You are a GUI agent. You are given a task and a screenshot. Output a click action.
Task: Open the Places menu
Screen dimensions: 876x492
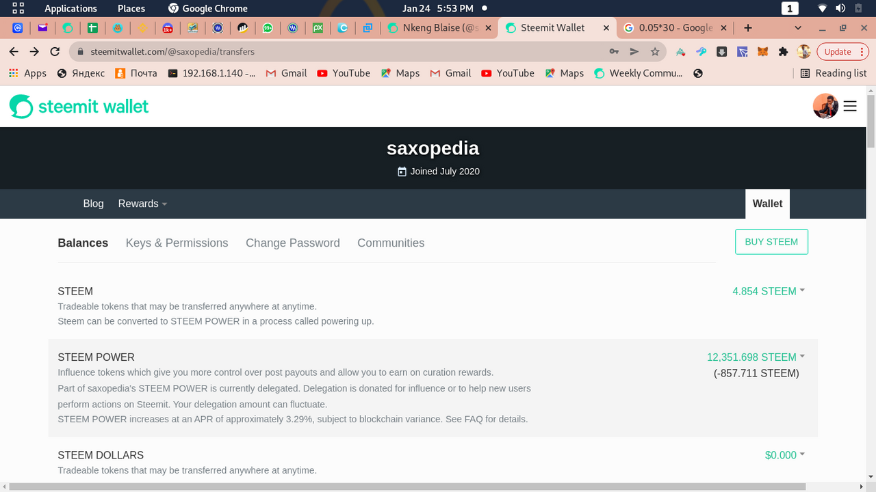click(x=131, y=8)
